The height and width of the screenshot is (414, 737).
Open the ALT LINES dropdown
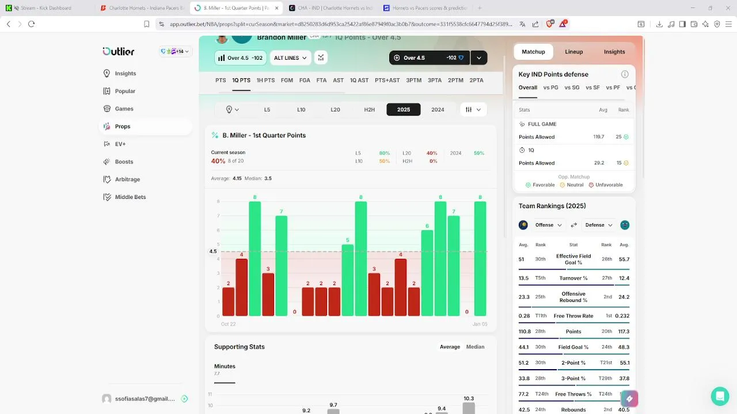[x=290, y=57]
